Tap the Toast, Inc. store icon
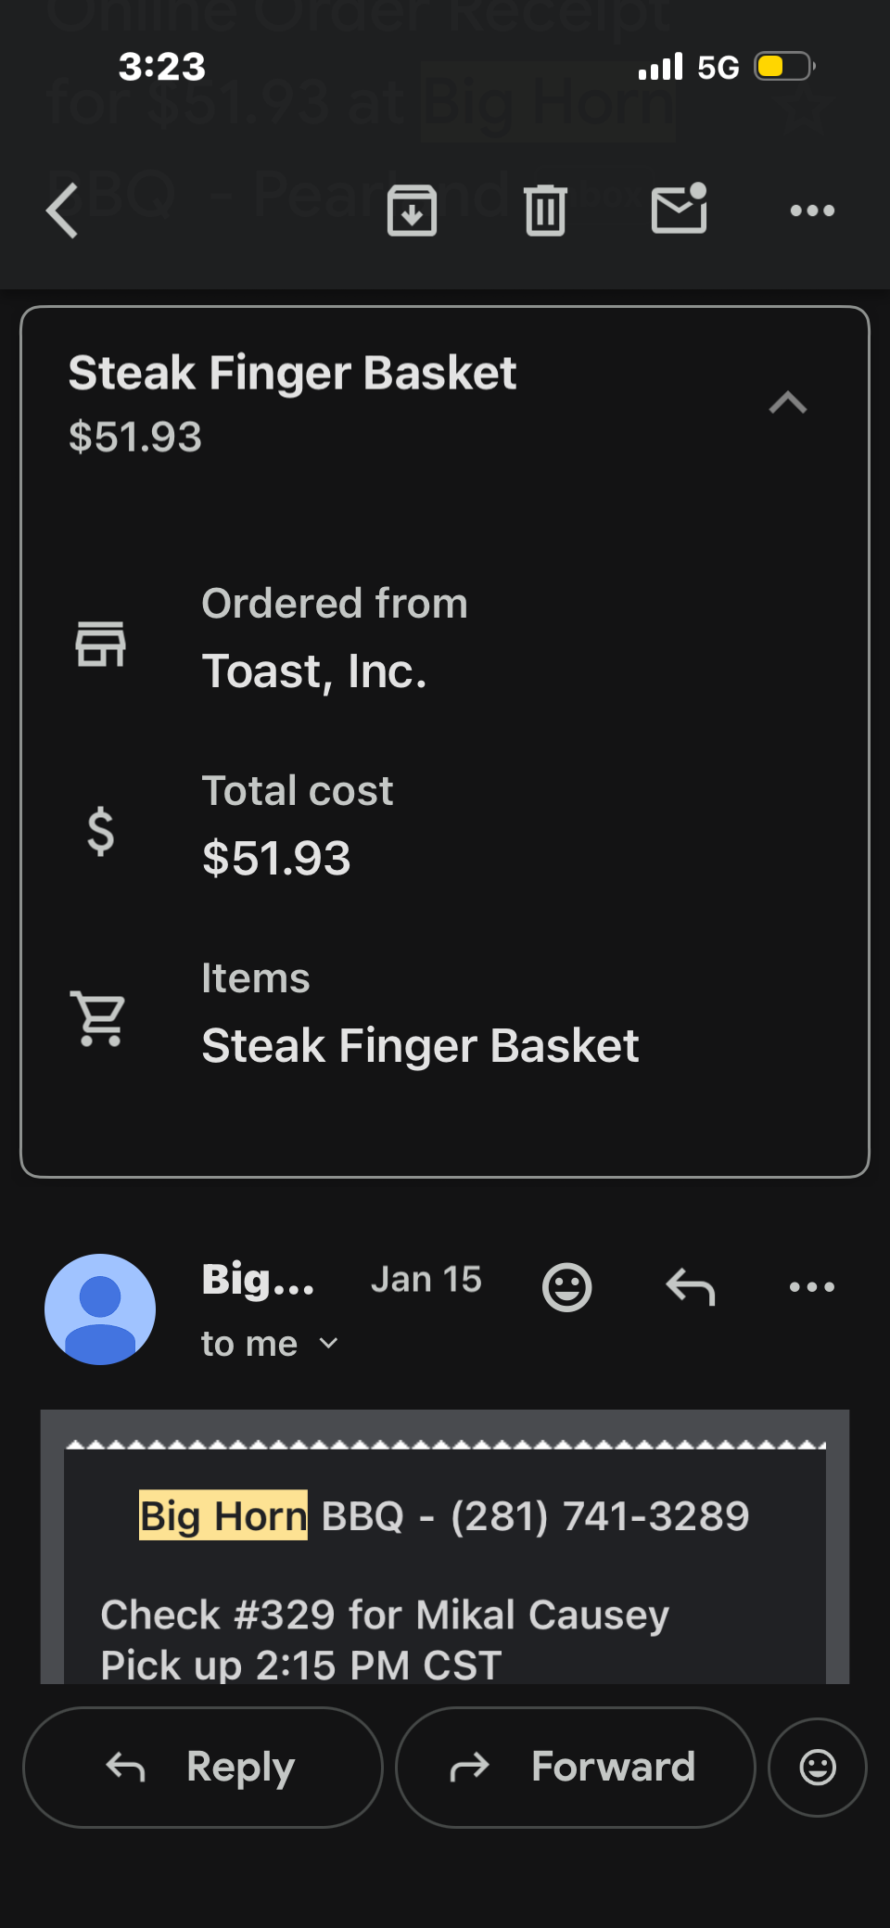 100,644
